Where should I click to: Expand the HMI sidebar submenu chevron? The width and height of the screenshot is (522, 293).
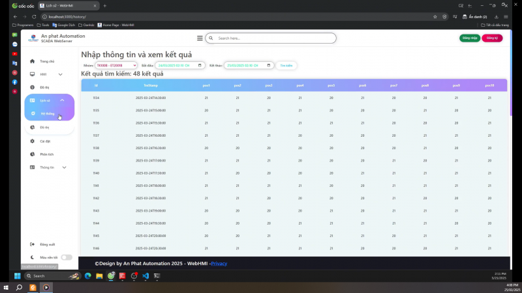(x=60, y=74)
